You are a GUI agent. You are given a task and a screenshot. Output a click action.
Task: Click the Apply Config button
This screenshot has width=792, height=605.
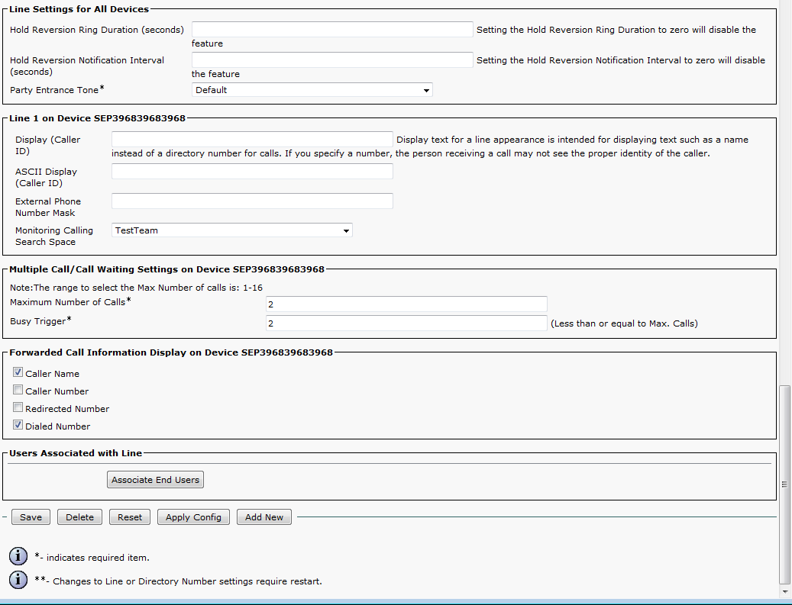(x=193, y=517)
